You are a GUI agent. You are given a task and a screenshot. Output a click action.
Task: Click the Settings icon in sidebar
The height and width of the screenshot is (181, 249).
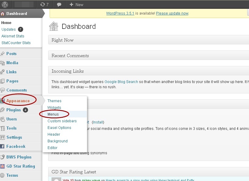pyautogui.click(x=2, y=137)
